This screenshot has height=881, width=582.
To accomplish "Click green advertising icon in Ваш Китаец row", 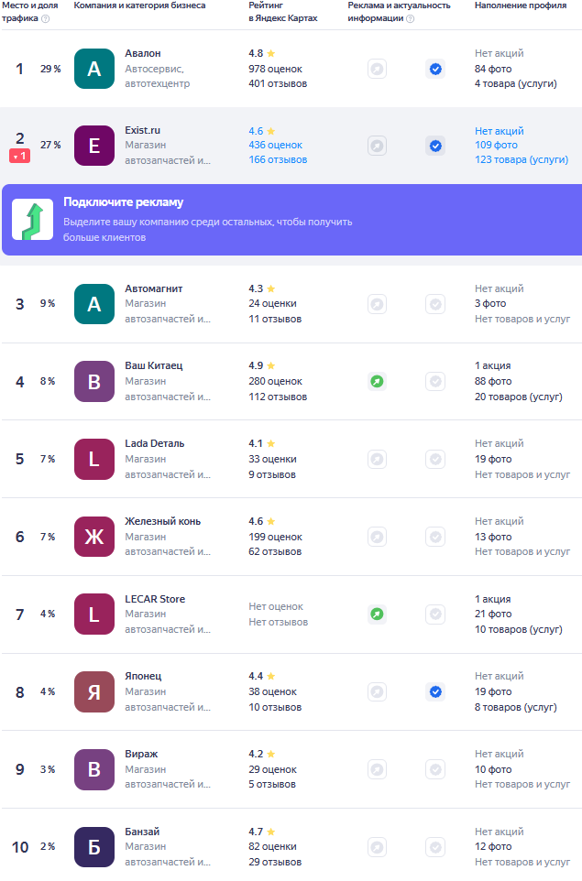I will pos(377,381).
